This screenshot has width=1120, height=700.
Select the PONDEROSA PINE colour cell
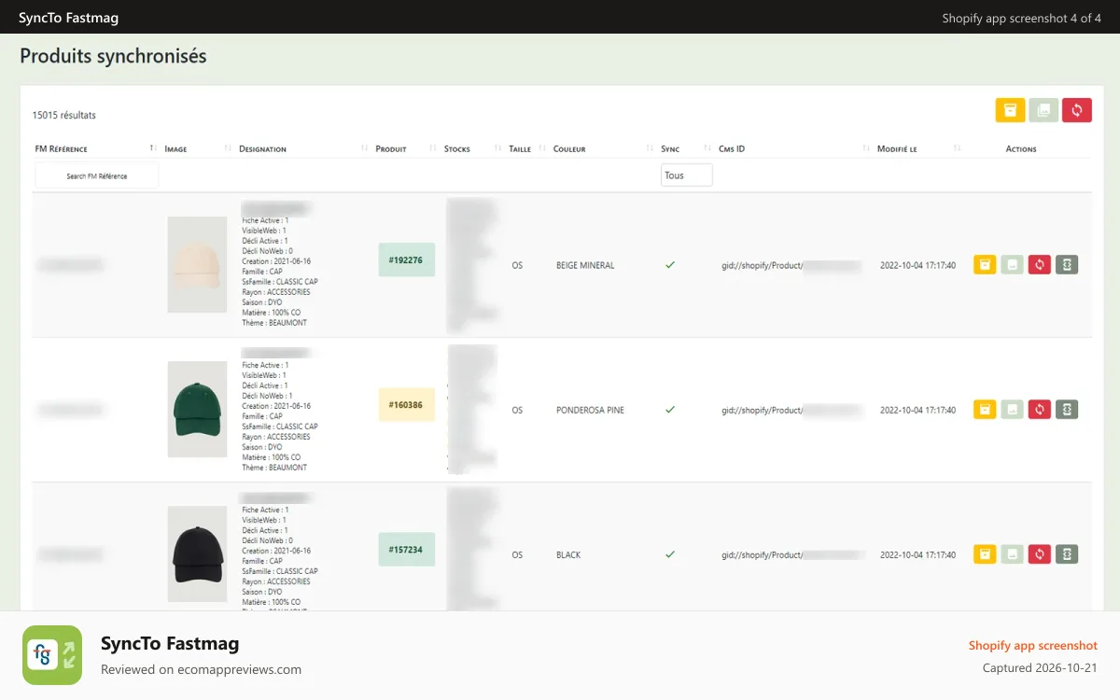click(x=590, y=410)
